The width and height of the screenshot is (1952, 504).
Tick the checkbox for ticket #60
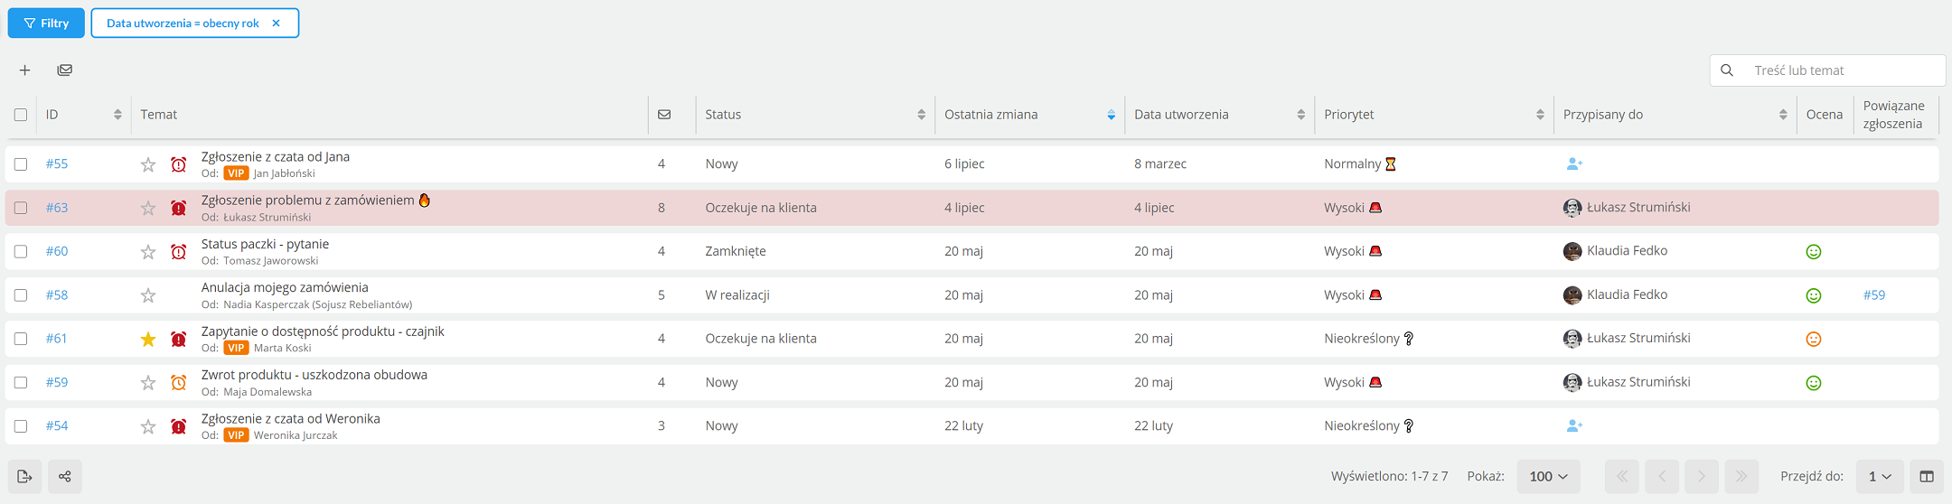(21, 252)
